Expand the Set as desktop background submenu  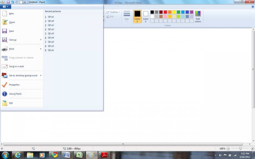pos(41,75)
